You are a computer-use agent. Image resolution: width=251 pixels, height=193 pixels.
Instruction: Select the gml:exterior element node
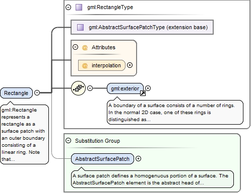125,88
